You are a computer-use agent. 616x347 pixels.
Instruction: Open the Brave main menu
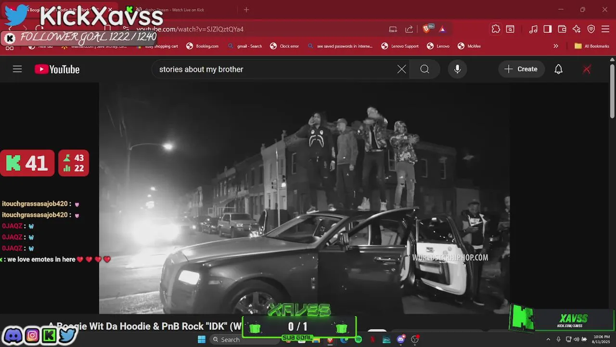[x=606, y=29]
